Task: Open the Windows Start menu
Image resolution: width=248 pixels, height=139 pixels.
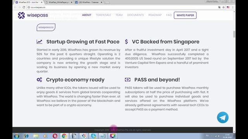Action: (x=17, y=136)
